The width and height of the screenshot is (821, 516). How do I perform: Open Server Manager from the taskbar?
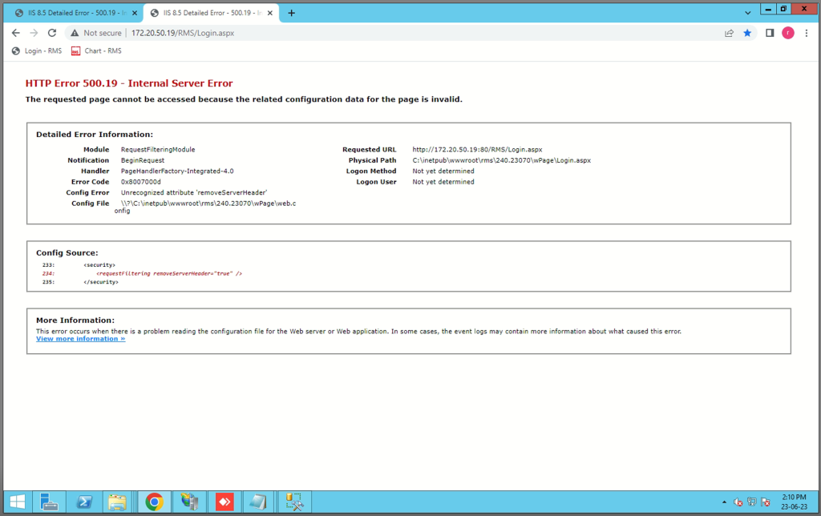tap(49, 502)
